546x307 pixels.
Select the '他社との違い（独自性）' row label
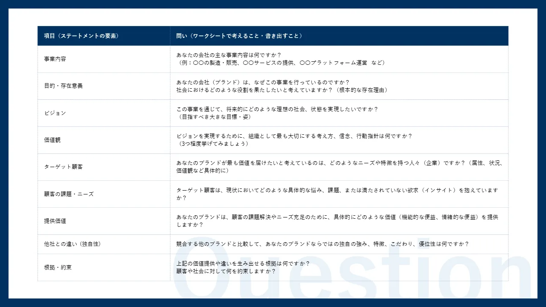72,244
